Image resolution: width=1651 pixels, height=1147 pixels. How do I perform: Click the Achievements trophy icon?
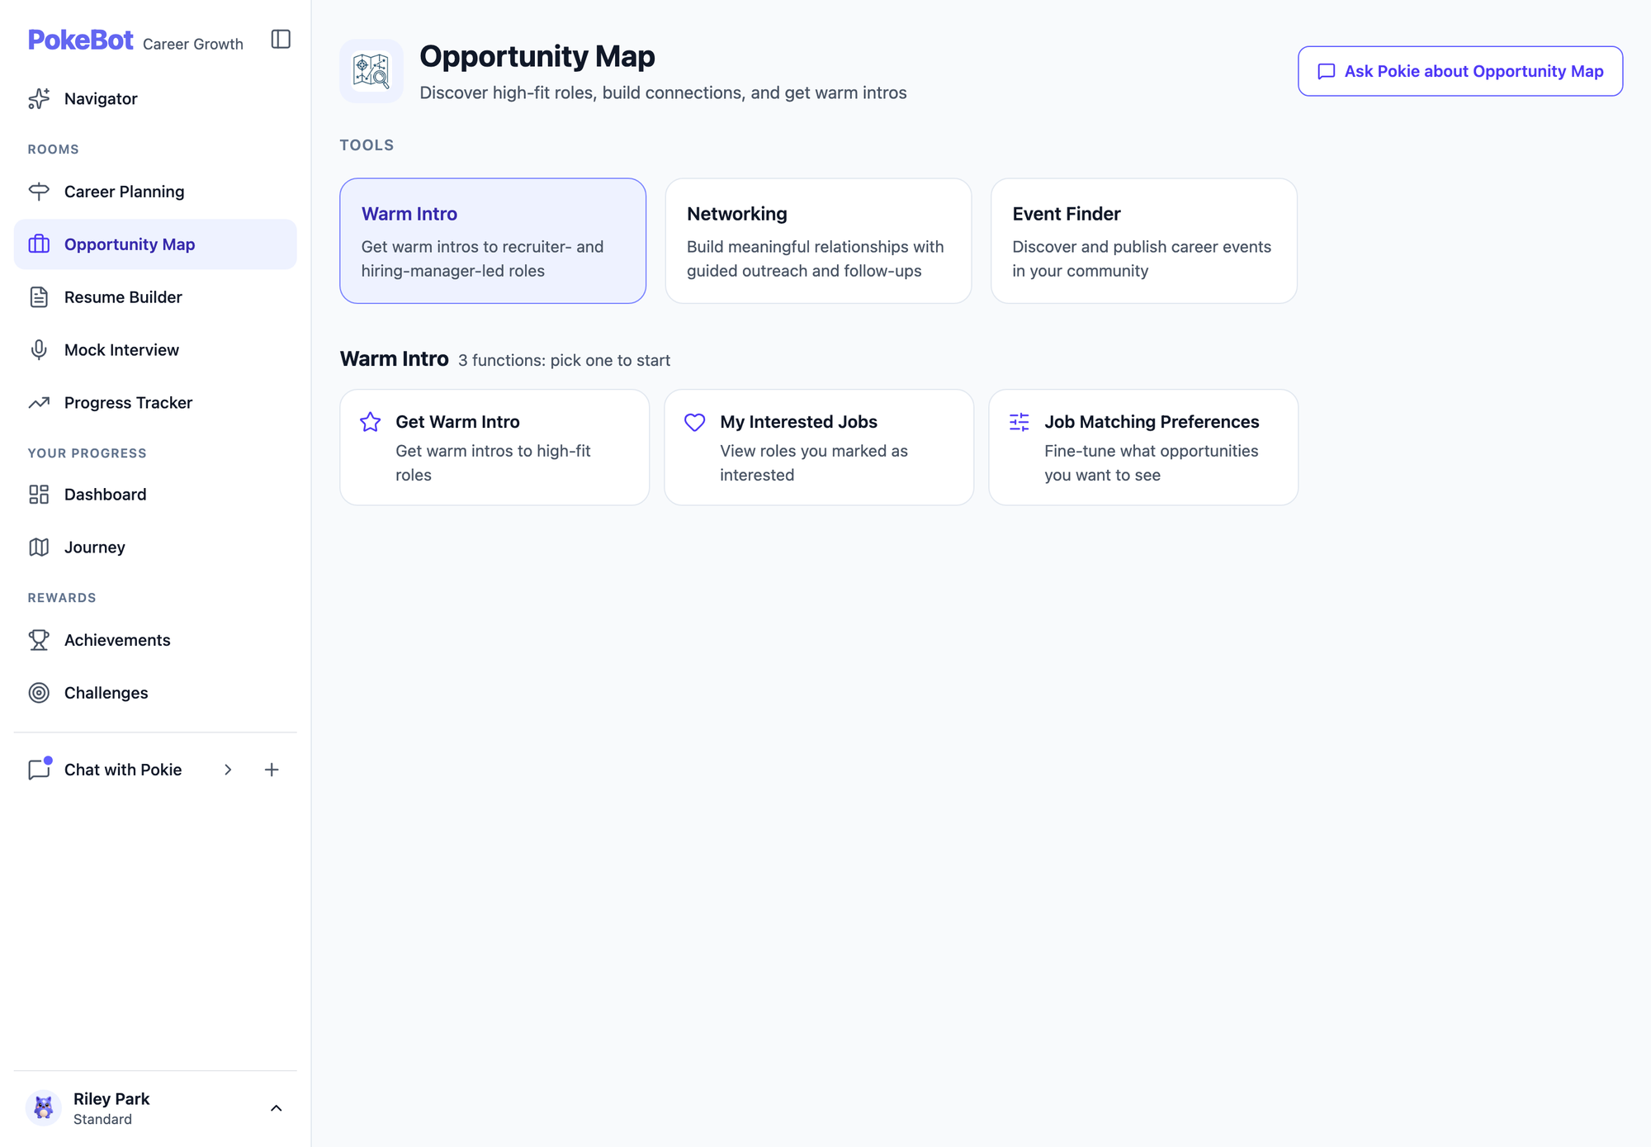[39, 640]
